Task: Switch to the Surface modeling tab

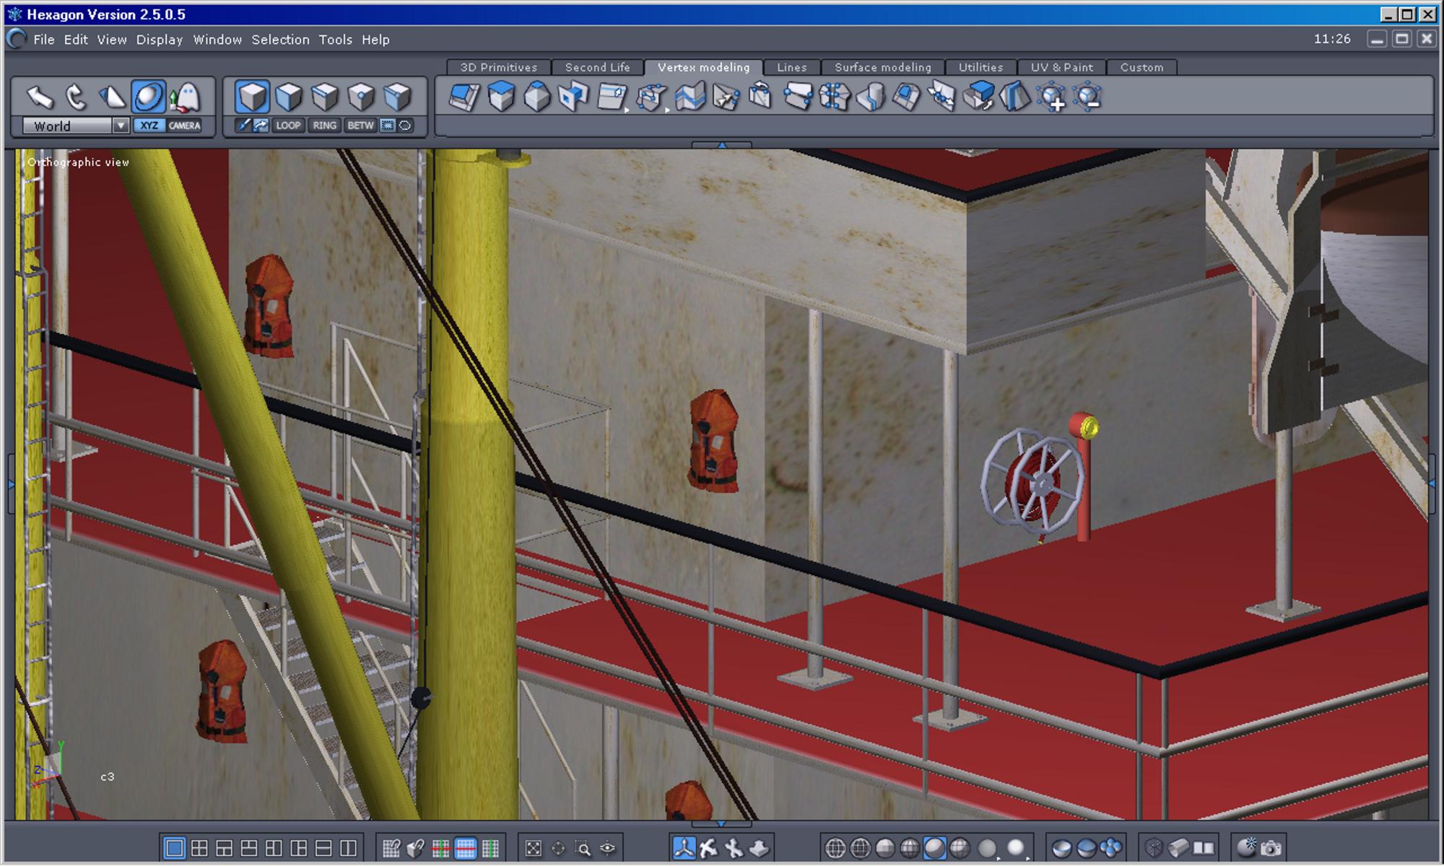Action: [882, 67]
